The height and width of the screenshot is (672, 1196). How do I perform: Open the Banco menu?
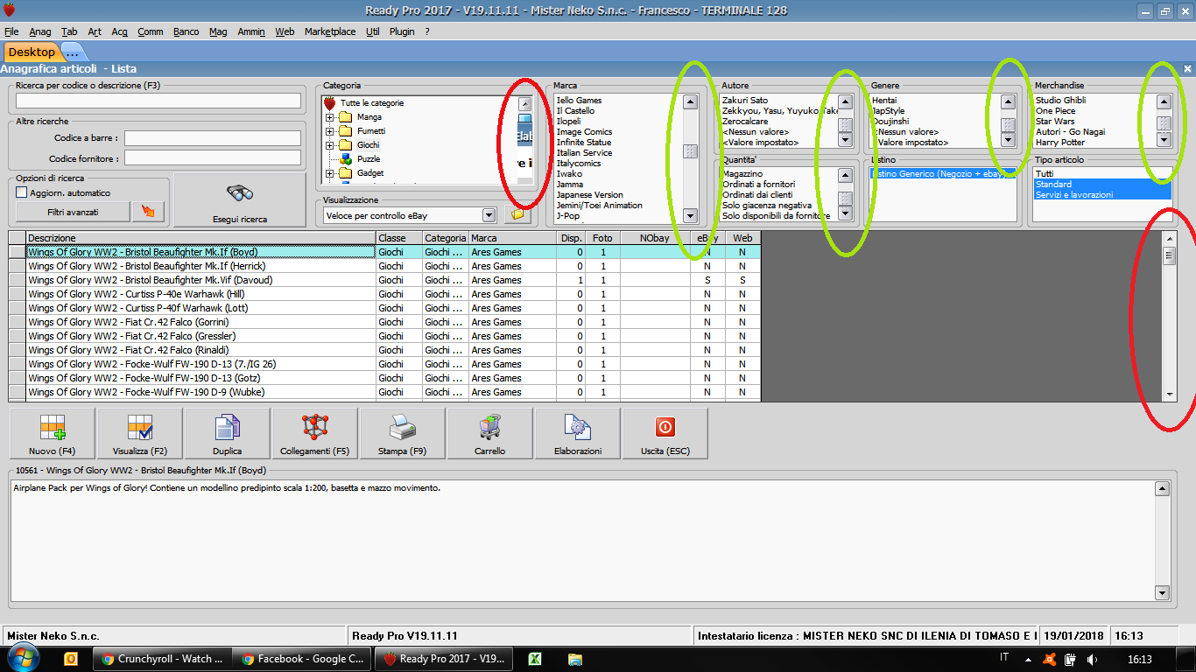tap(186, 31)
